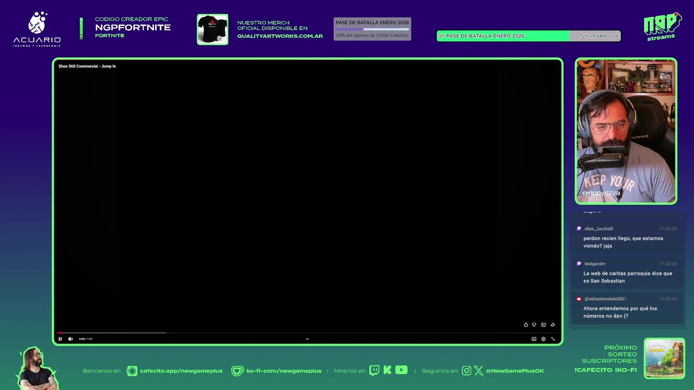Click chat message 'perdon recien llego'
Image resolution: width=694 pixels, height=390 pixels.
[623, 242]
